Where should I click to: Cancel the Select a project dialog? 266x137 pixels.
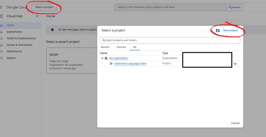point(235,123)
